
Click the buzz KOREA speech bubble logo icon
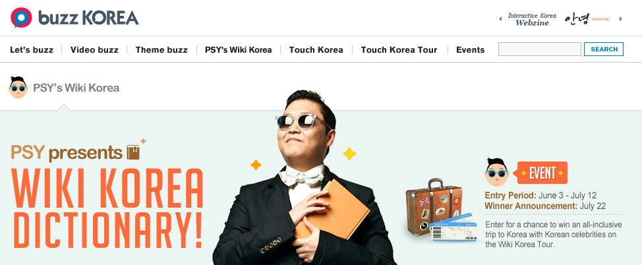(21, 18)
